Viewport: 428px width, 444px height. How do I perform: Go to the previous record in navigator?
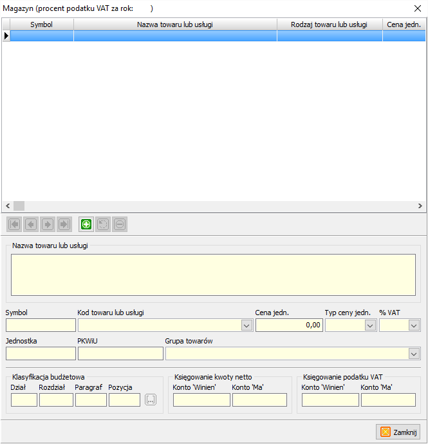pyautogui.click(x=31, y=224)
